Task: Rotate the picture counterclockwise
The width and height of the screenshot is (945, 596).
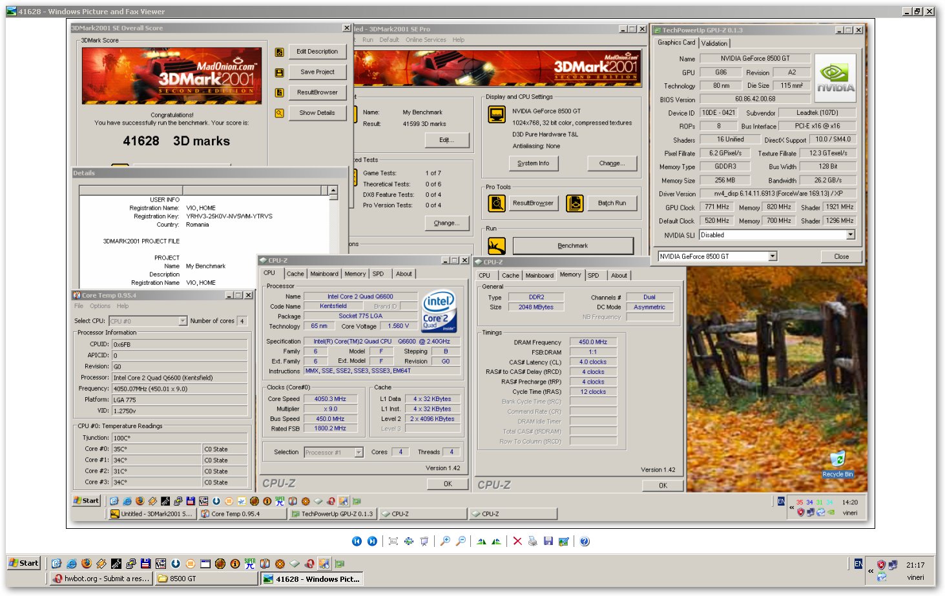Action: (496, 541)
